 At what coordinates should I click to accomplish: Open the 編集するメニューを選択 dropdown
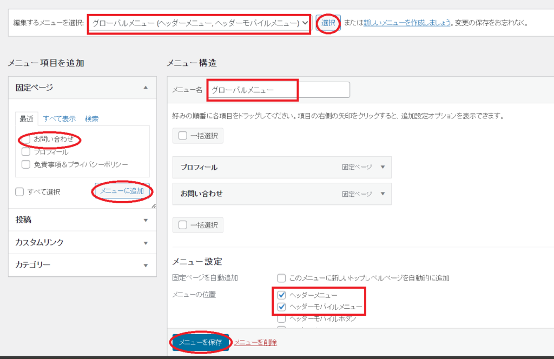pos(199,23)
